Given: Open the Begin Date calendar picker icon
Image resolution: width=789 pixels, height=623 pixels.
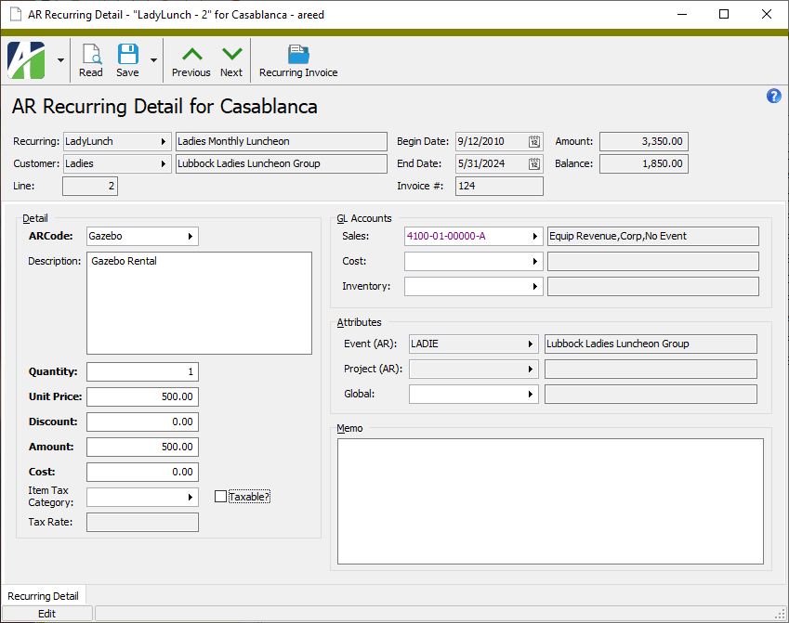Looking at the screenshot, I should [534, 141].
